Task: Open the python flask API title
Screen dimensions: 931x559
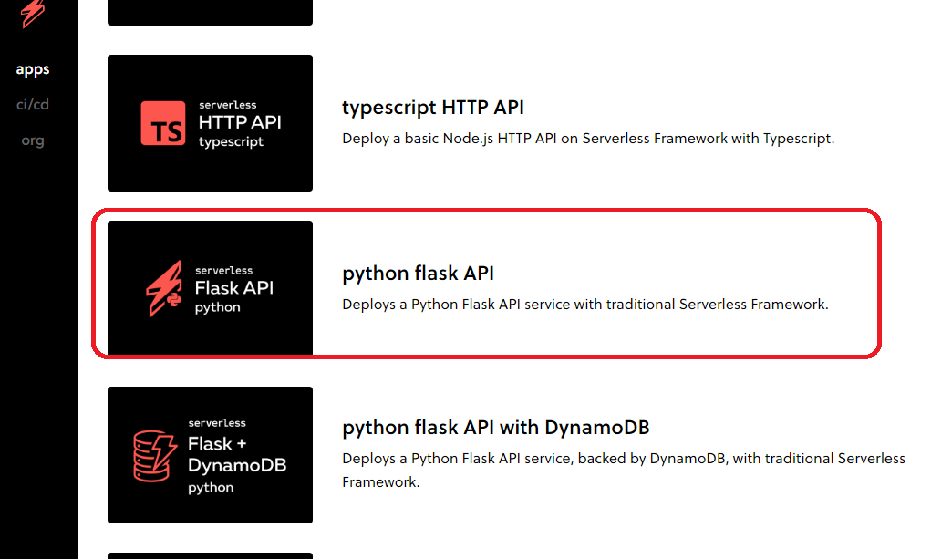Action: tap(418, 274)
